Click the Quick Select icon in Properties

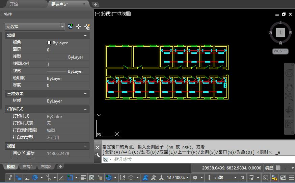pyautogui.click(x=87, y=27)
